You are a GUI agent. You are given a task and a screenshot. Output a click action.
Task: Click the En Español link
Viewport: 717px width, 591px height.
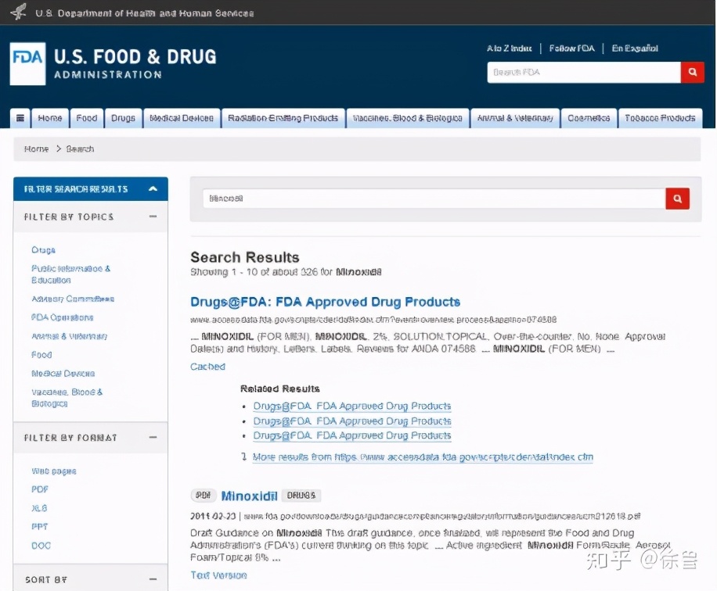coord(635,48)
